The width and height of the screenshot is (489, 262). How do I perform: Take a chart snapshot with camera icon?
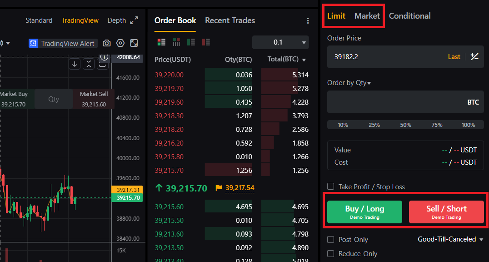(x=107, y=43)
